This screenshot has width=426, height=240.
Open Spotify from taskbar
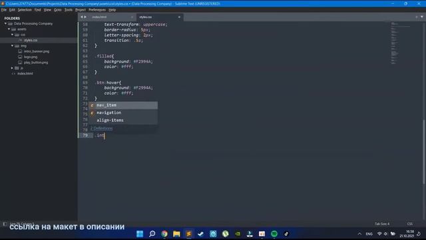[274, 234]
